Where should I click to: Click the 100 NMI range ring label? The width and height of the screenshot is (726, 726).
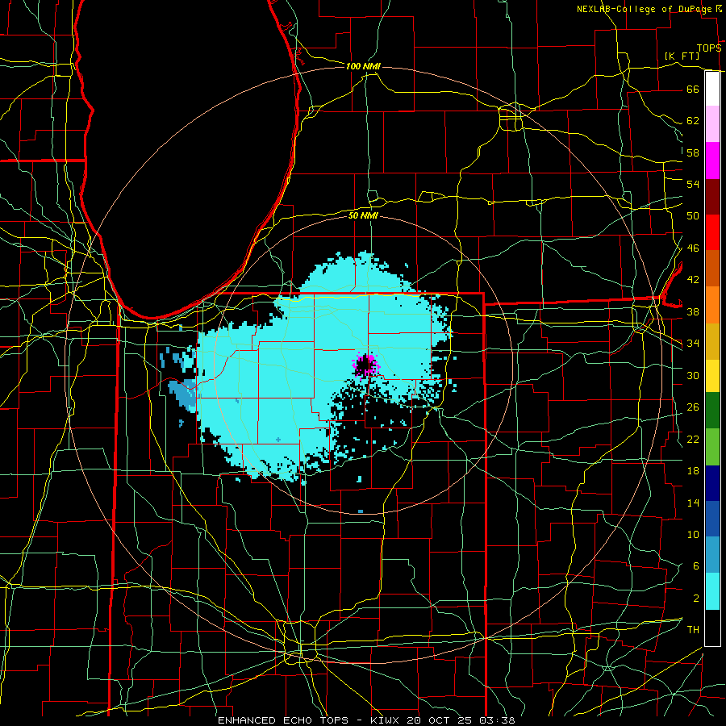(x=363, y=66)
